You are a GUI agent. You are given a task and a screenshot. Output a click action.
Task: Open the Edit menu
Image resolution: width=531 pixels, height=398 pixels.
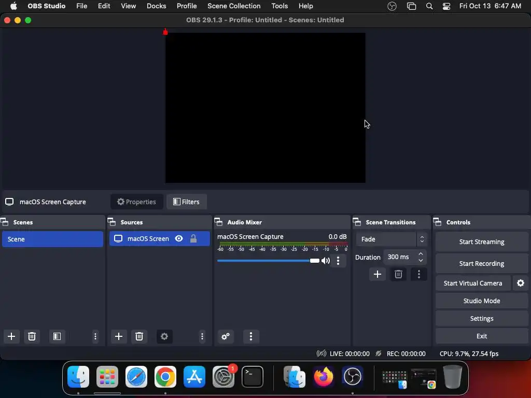pos(104,6)
